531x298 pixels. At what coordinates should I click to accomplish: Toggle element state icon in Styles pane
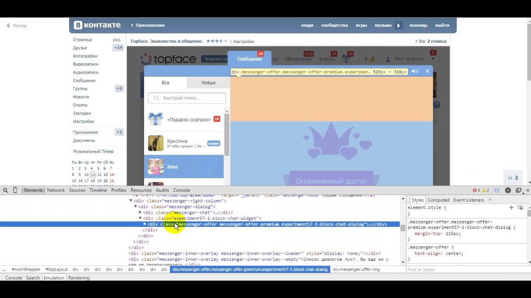[521, 208]
